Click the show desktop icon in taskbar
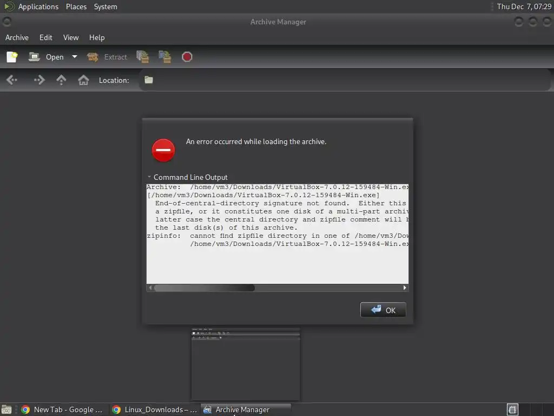 (6, 410)
